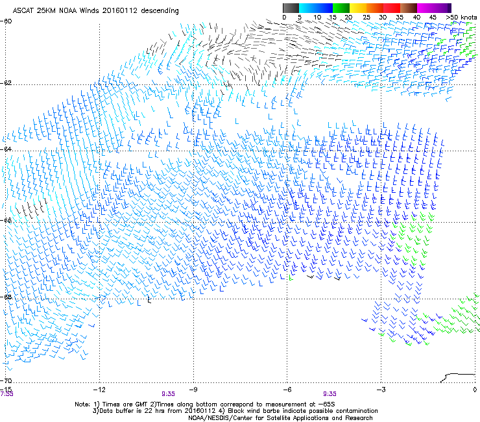Select the '35' value under the color bar
Image resolution: width=480 pixels, height=422 pixels.
(x=400, y=18)
